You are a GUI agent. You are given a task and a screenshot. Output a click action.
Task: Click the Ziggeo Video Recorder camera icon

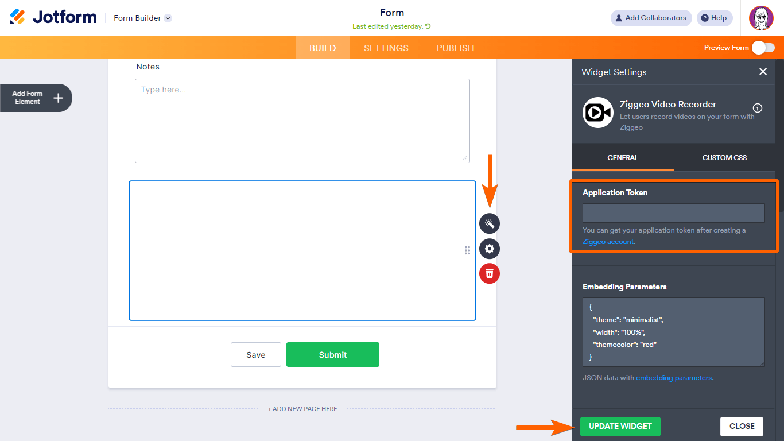[x=598, y=113]
